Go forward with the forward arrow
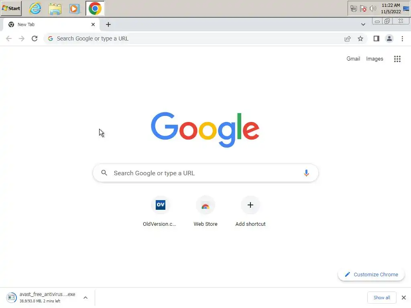411x308 pixels. 22,38
